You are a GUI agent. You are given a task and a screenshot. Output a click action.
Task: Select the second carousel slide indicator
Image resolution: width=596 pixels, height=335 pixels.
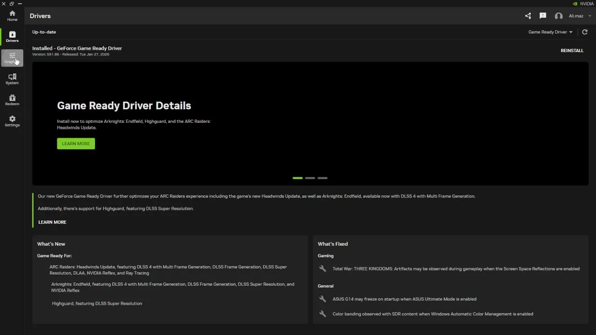pos(310,178)
